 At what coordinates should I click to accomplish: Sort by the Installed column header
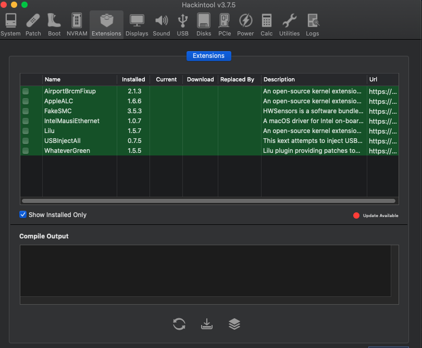(133, 79)
